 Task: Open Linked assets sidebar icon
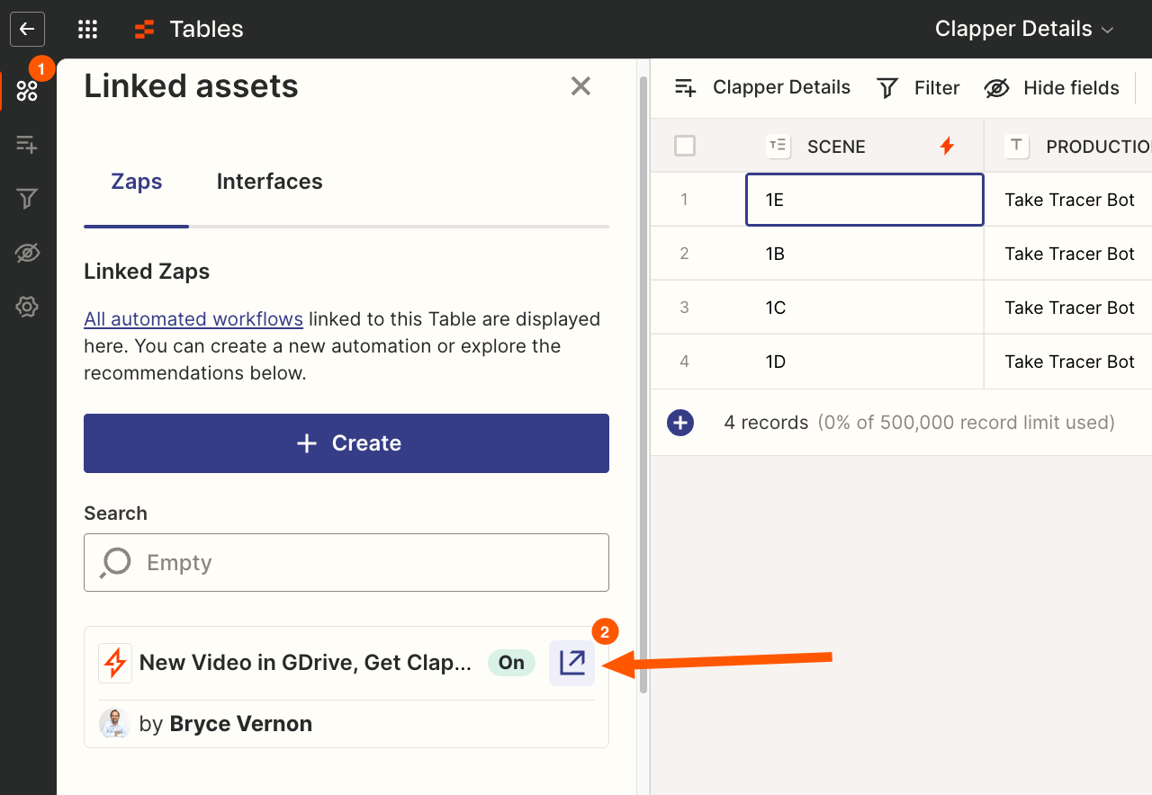pos(27,91)
